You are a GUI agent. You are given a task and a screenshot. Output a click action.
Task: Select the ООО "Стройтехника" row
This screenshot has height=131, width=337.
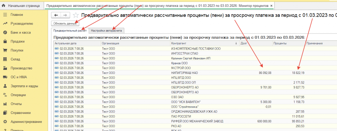195,107
